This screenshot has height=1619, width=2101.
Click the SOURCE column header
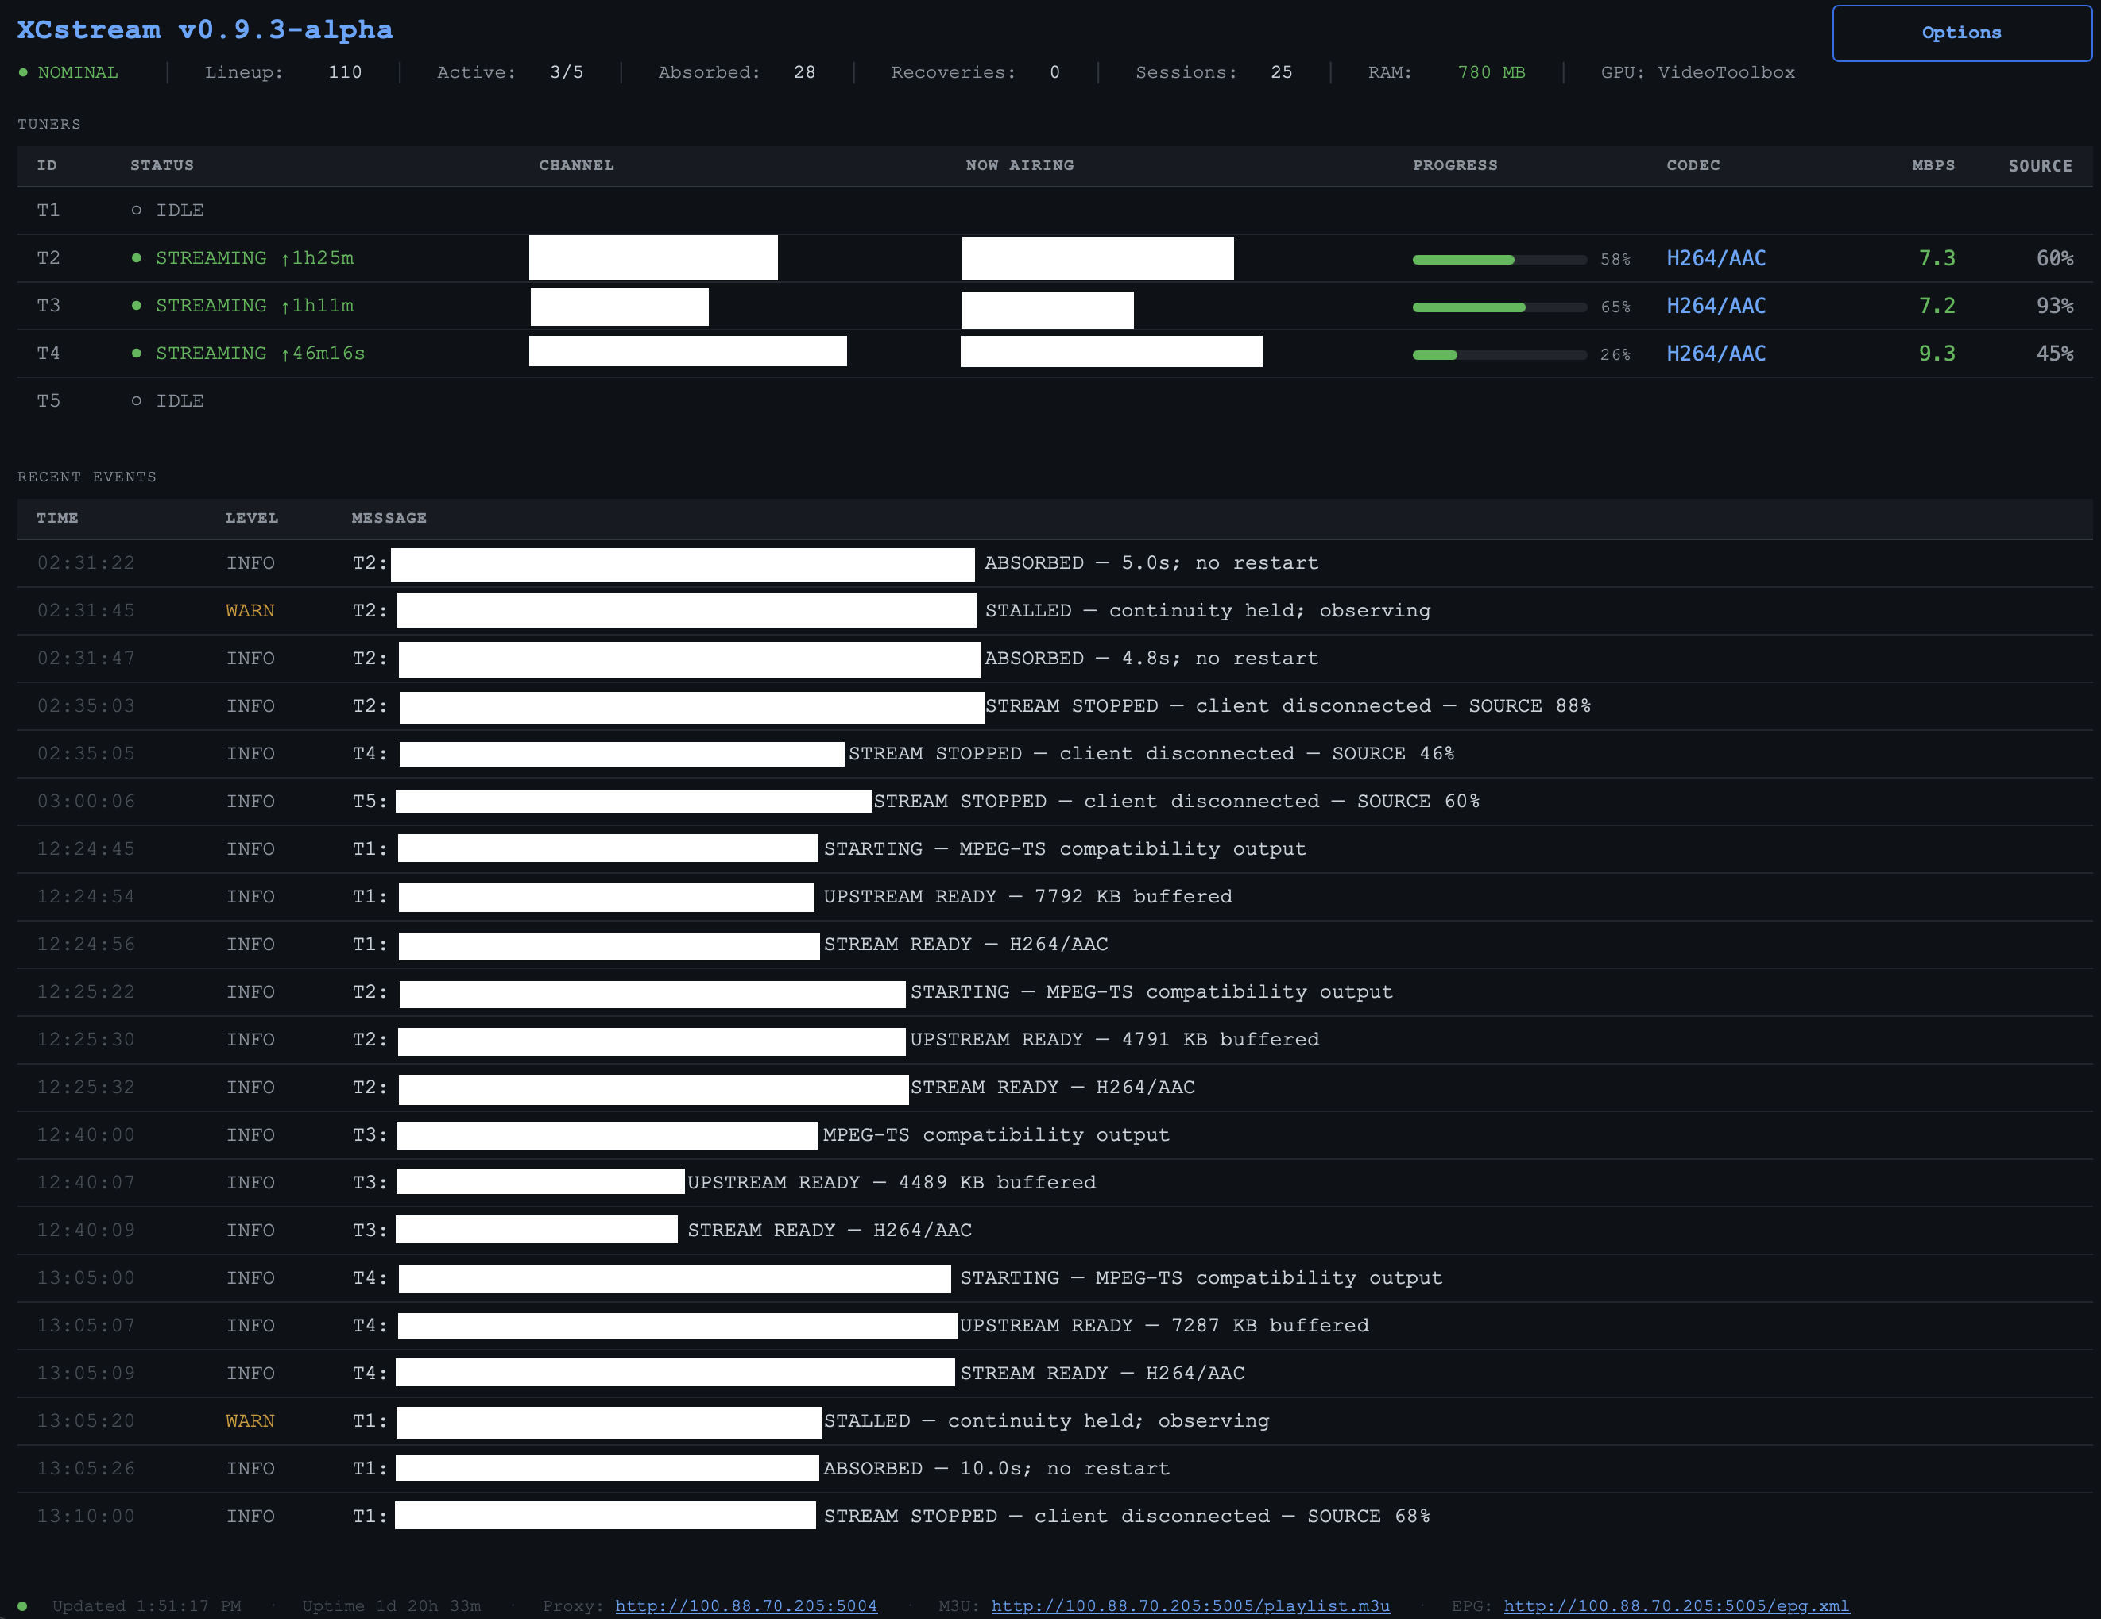[2041, 165]
